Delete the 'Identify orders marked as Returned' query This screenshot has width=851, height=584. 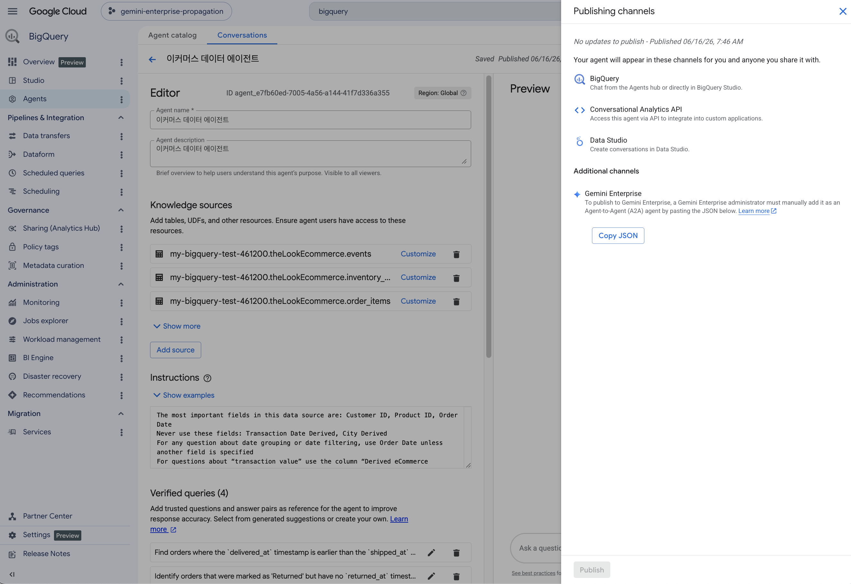(x=456, y=577)
